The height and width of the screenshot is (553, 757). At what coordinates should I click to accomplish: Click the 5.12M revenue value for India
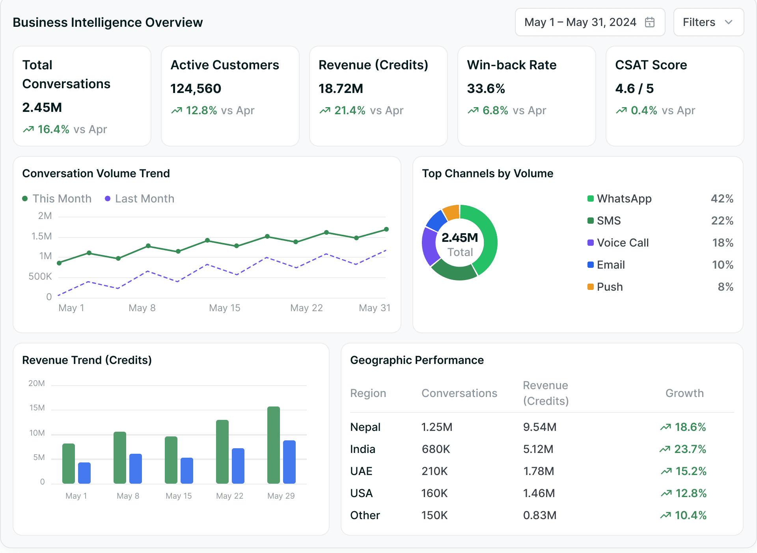coord(538,449)
